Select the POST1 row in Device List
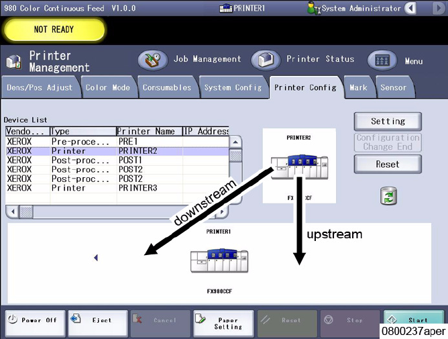 pos(117,160)
